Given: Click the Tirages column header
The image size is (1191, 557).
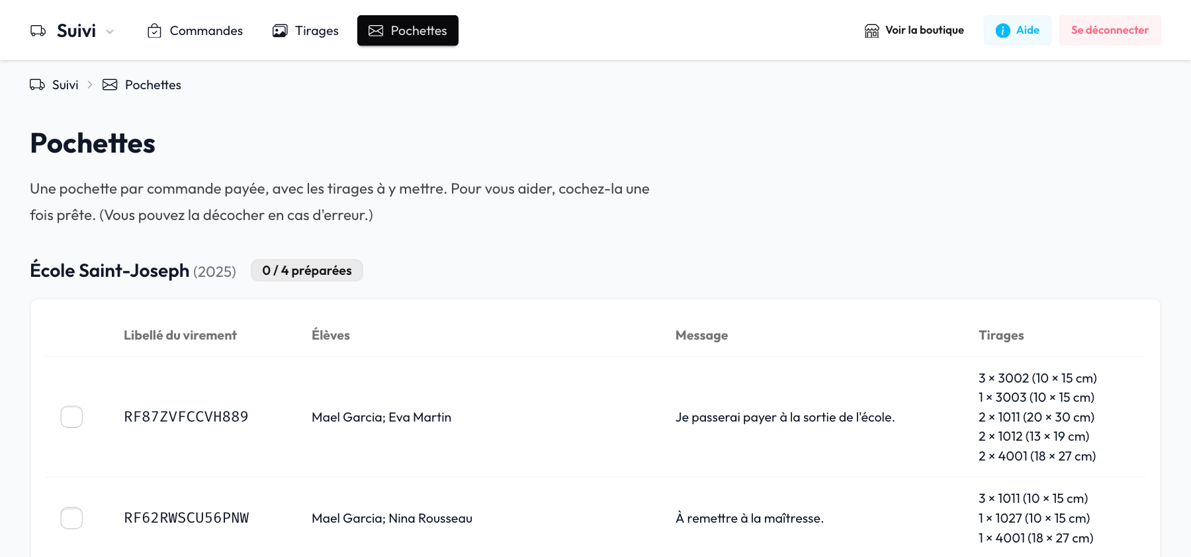Looking at the screenshot, I should coord(1001,335).
